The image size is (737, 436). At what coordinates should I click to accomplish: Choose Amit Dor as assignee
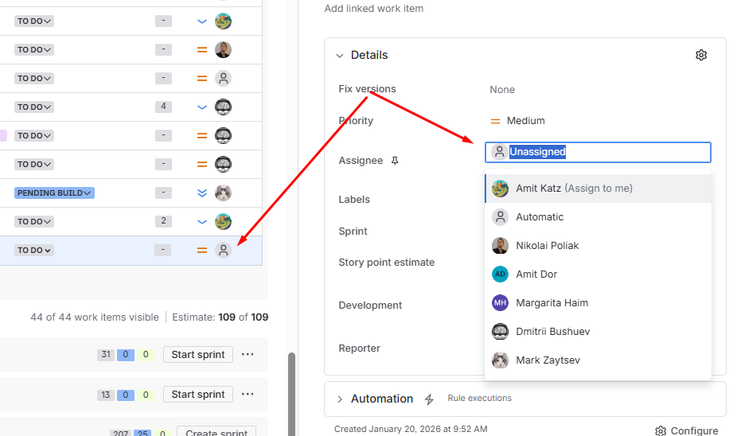click(x=598, y=274)
